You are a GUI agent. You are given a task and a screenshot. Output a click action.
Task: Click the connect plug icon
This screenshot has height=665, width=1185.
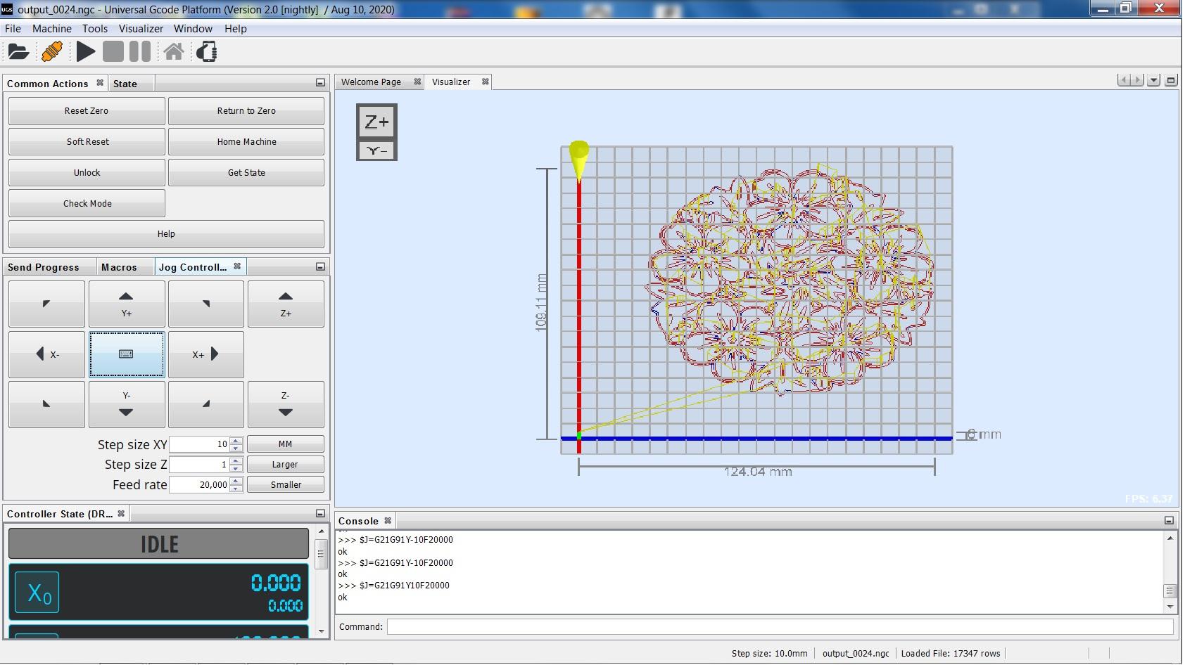pyautogui.click(x=52, y=51)
